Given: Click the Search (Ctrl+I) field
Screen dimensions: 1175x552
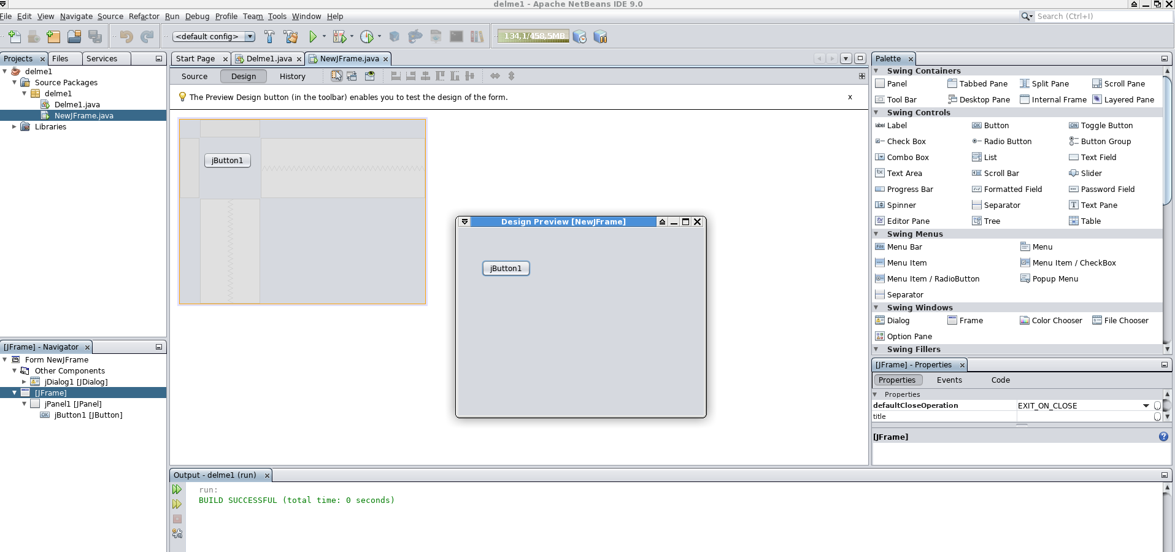Looking at the screenshot, I should tap(1103, 16).
